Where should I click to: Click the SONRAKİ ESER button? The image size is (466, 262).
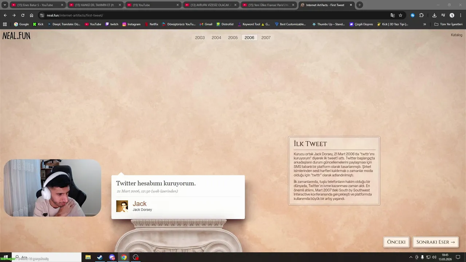click(x=435, y=242)
